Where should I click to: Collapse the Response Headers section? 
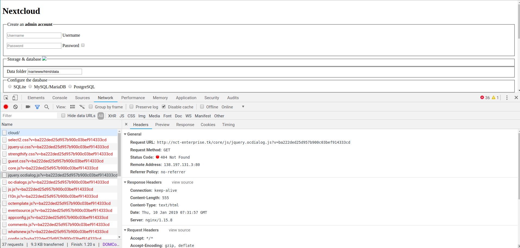tap(125, 182)
